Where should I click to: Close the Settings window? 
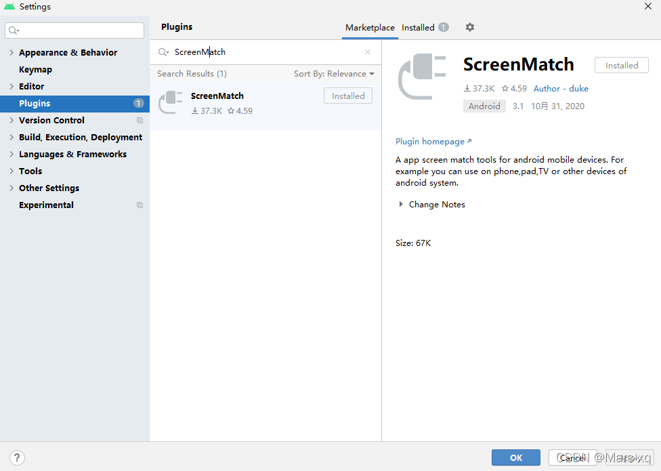click(x=648, y=6)
